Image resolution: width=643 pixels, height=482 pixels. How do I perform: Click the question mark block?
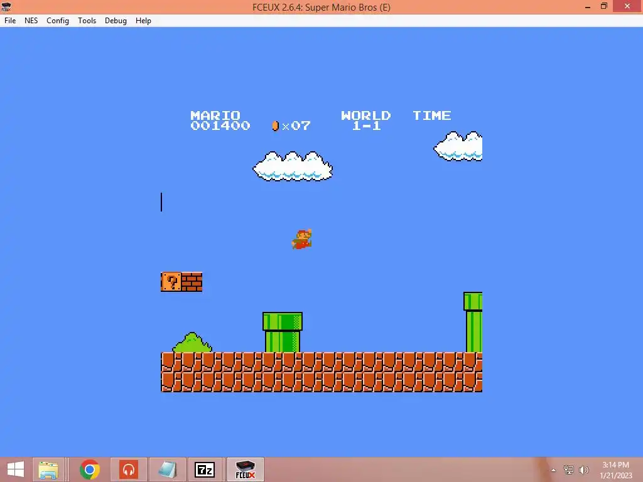click(x=171, y=282)
